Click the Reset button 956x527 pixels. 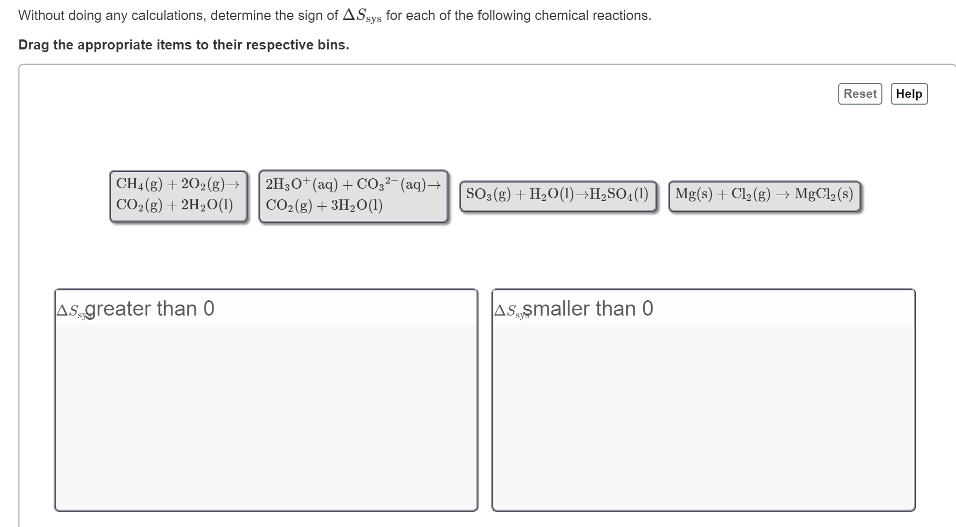point(859,94)
